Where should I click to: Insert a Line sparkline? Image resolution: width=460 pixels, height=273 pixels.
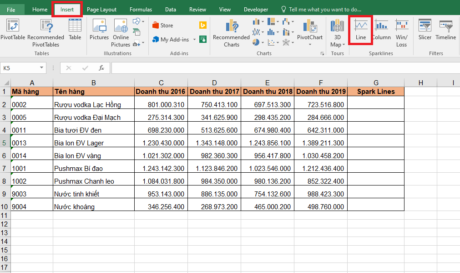[361, 30]
